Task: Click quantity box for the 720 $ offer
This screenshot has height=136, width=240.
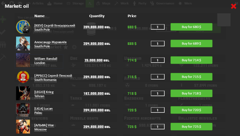Action: click(157, 110)
